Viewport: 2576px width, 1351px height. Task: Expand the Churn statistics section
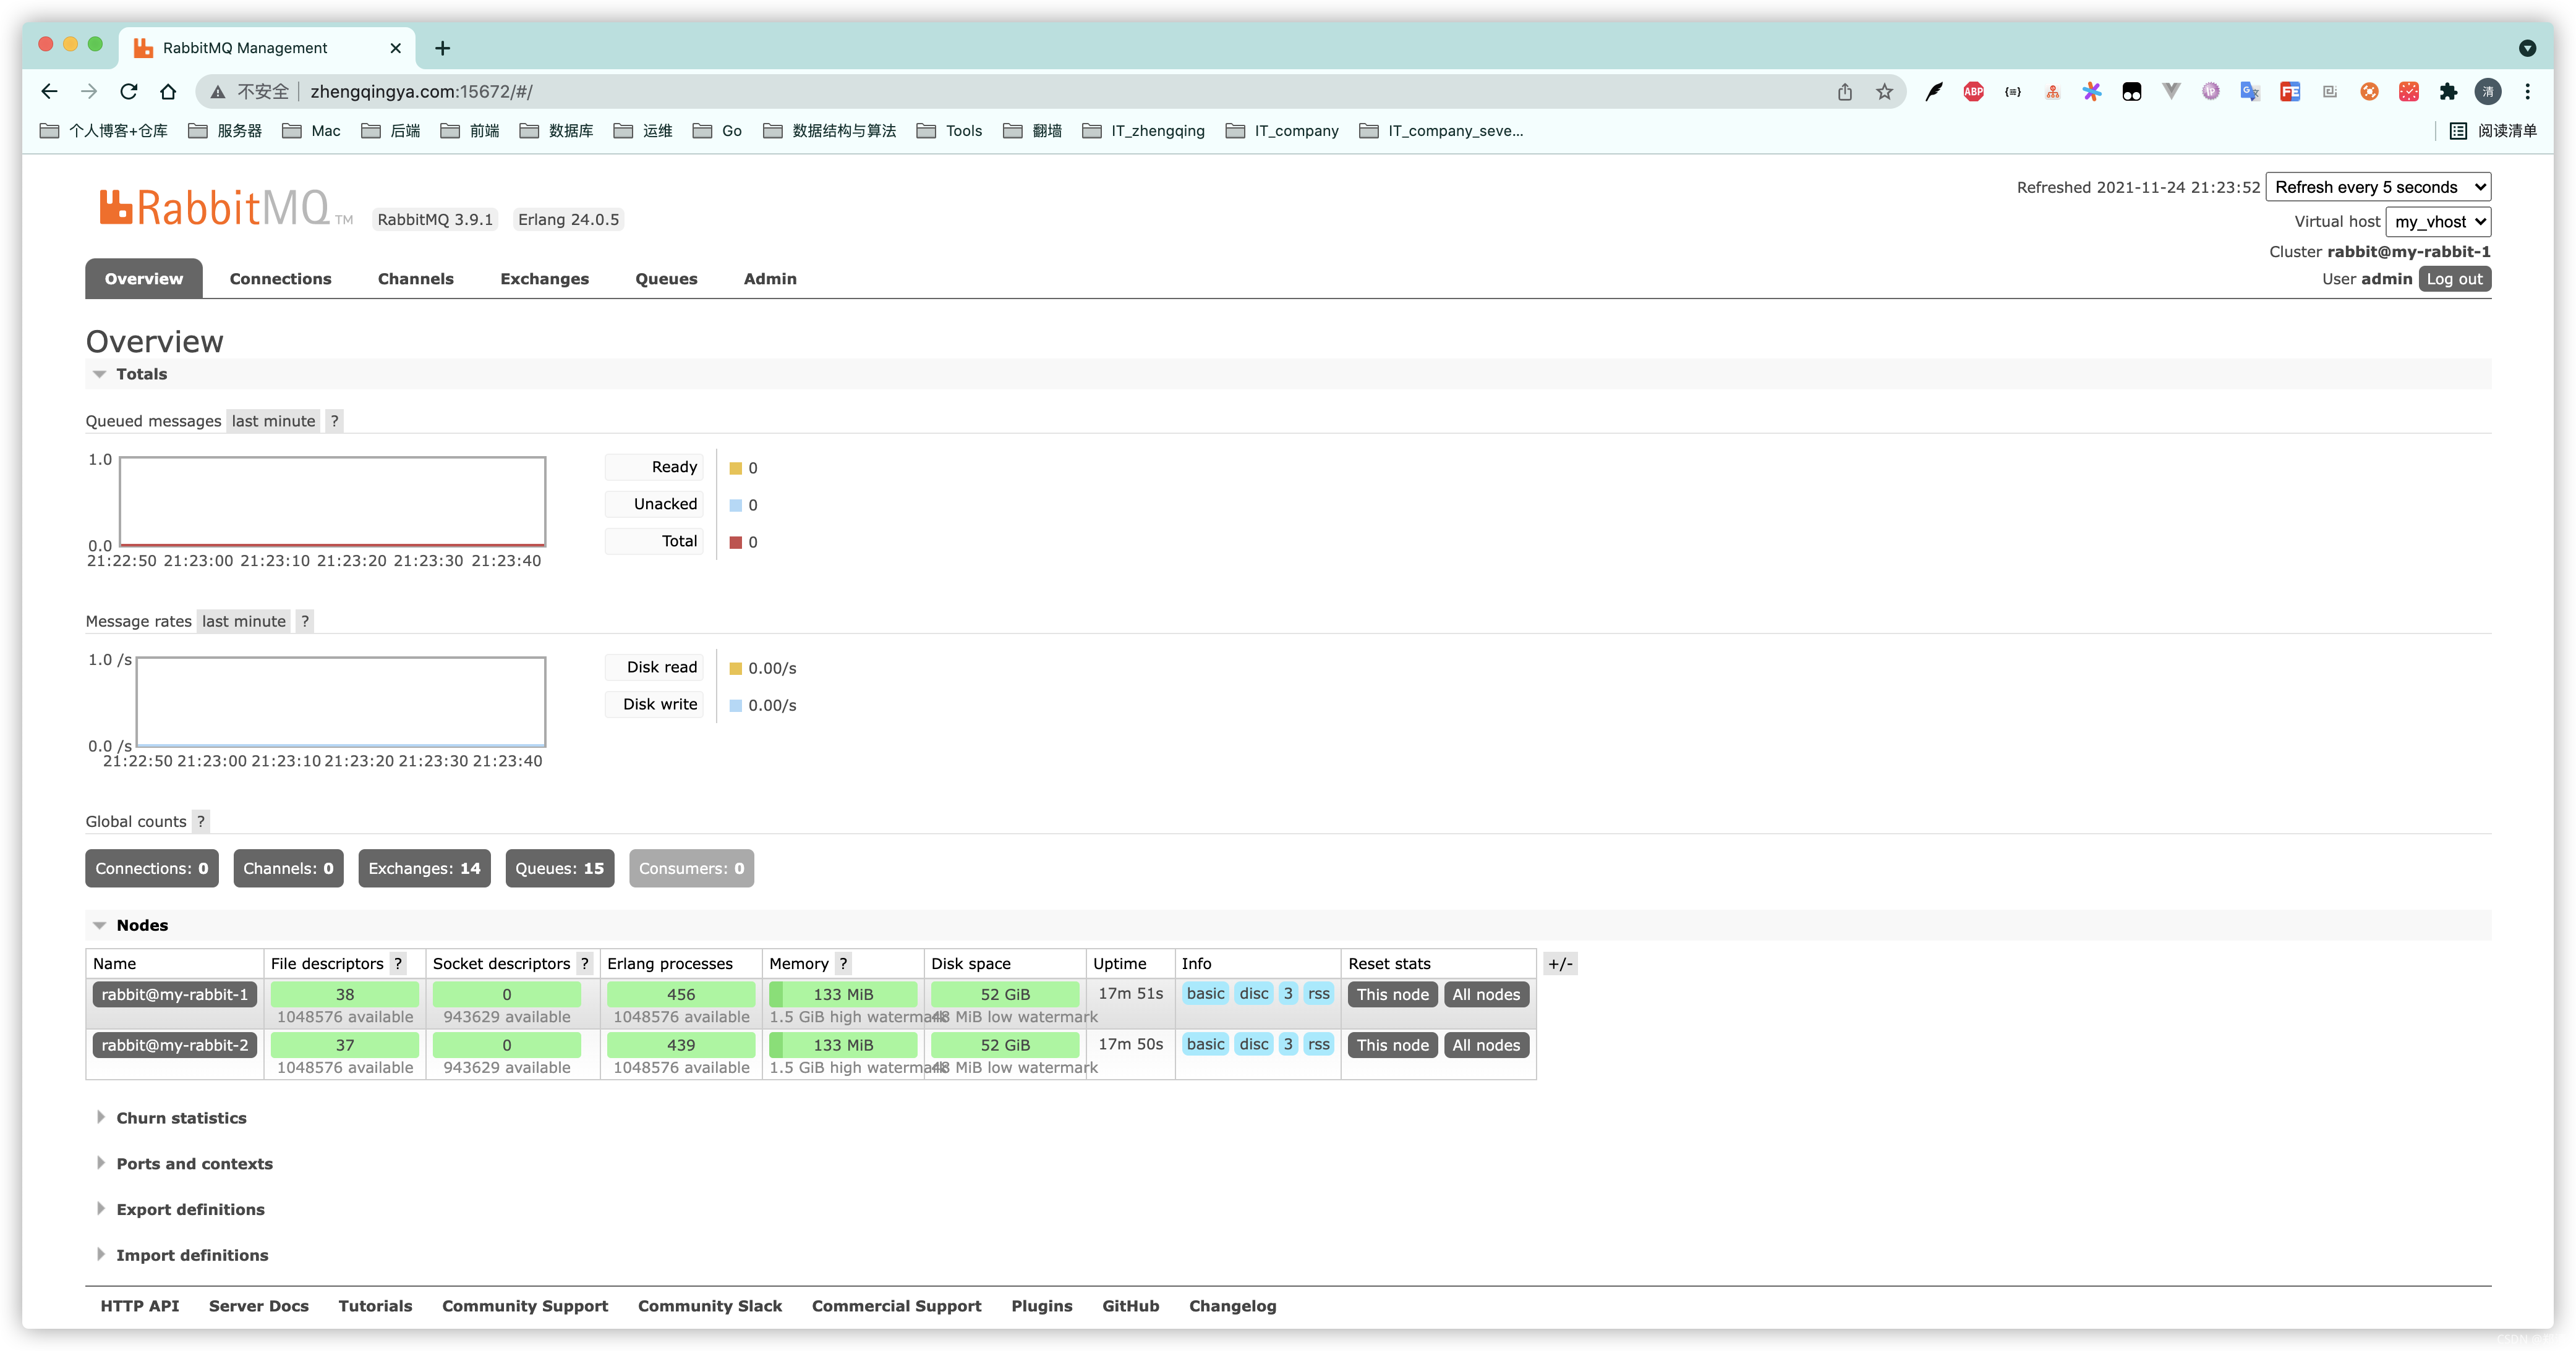tap(180, 1118)
